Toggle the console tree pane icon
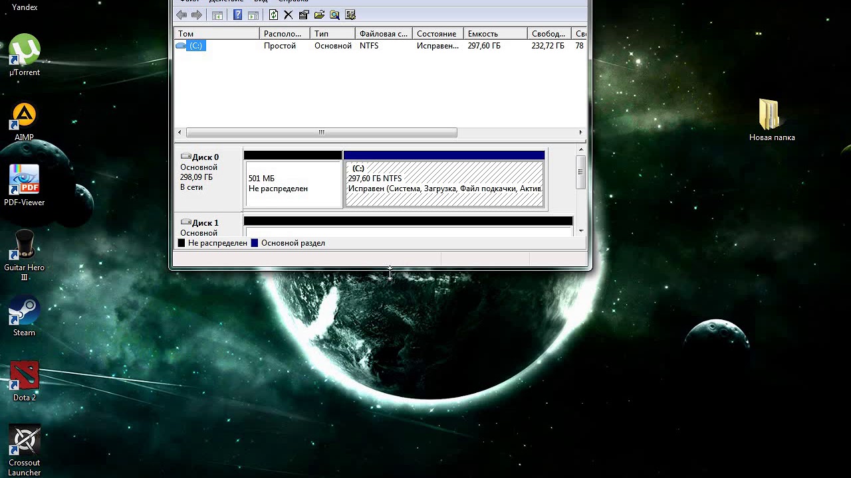The height and width of the screenshot is (478, 851). [217, 15]
